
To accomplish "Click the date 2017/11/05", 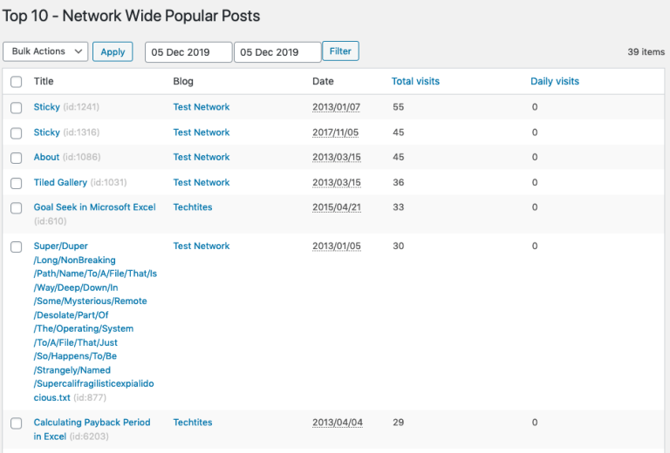I will click(x=335, y=132).
